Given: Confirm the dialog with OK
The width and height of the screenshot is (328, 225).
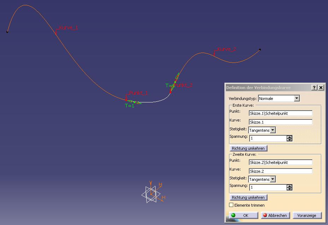Looking at the screenshot, I should coord(244,215).
